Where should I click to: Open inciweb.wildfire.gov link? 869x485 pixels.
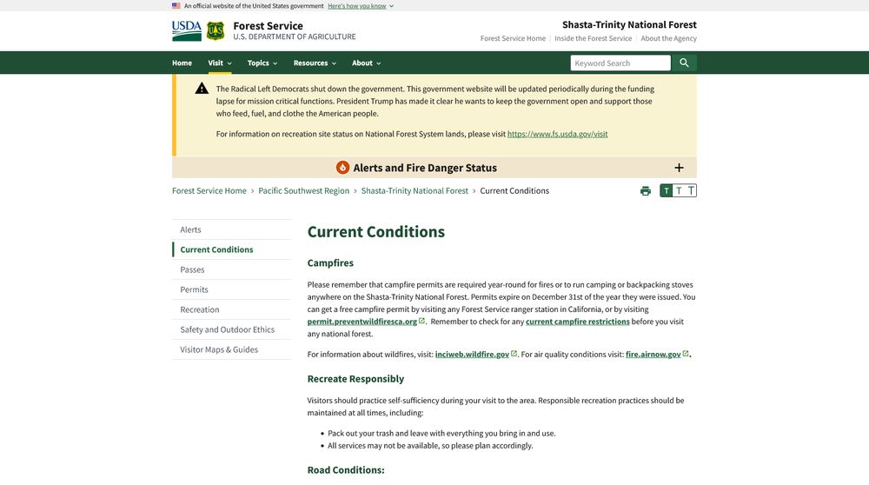pos(475,354)
